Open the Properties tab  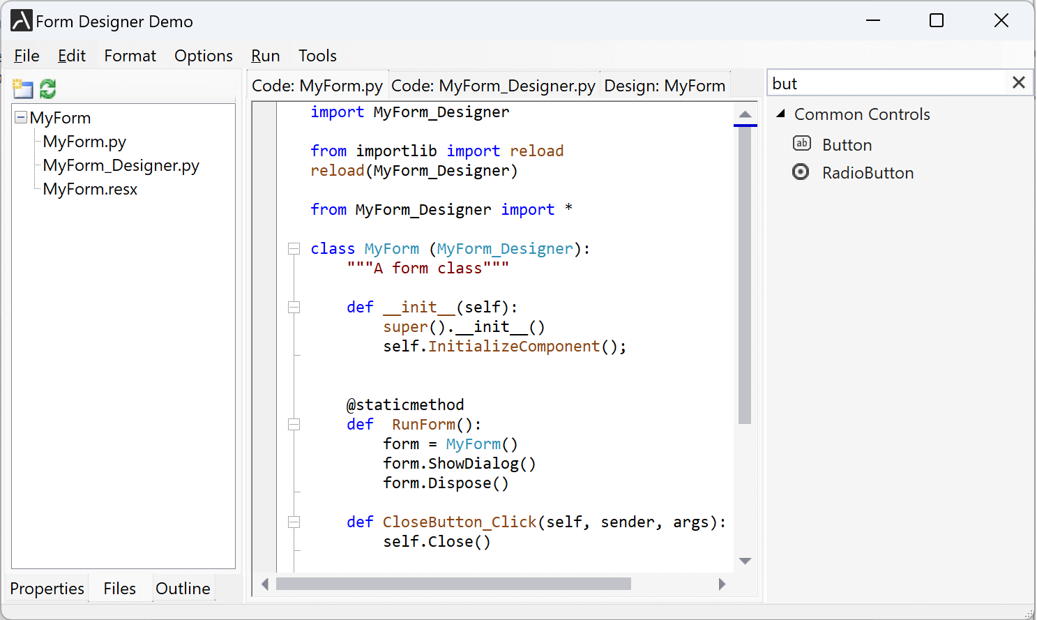47,589
